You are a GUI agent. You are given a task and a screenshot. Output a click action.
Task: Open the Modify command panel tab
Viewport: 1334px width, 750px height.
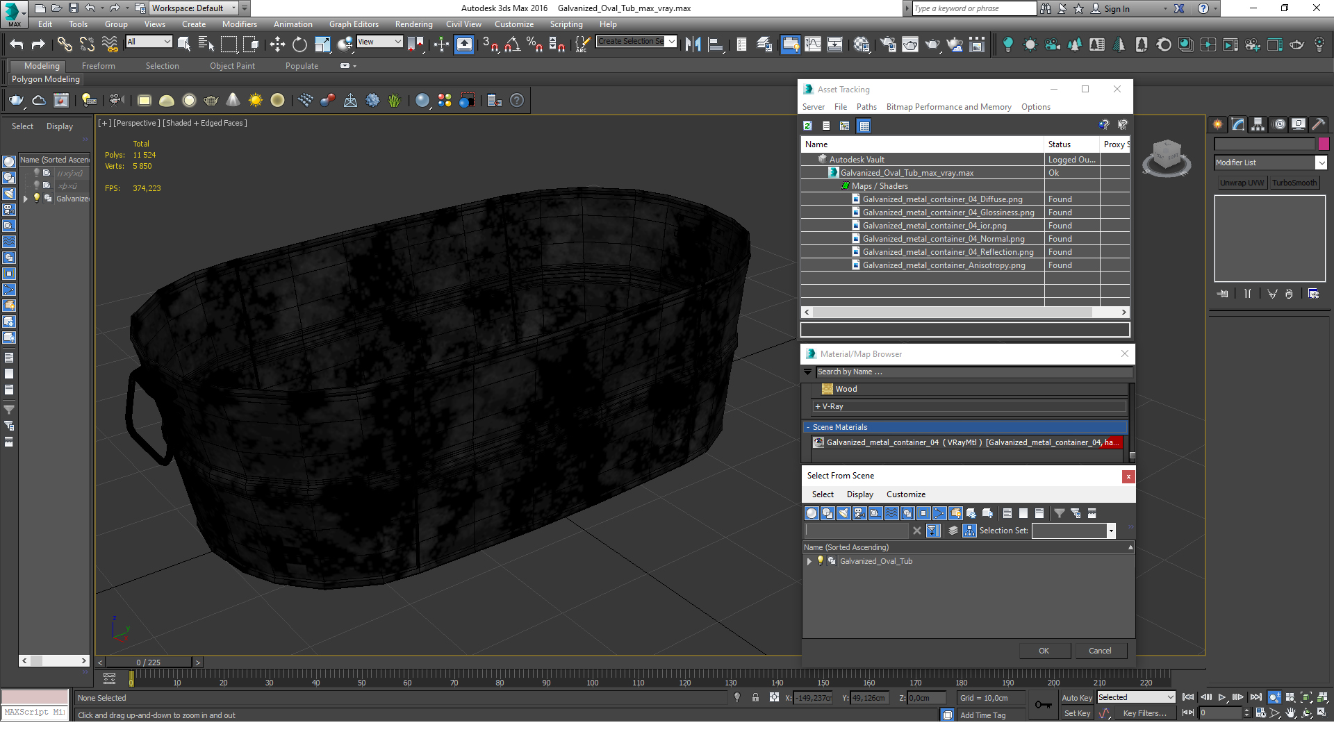click(1238, 124)
